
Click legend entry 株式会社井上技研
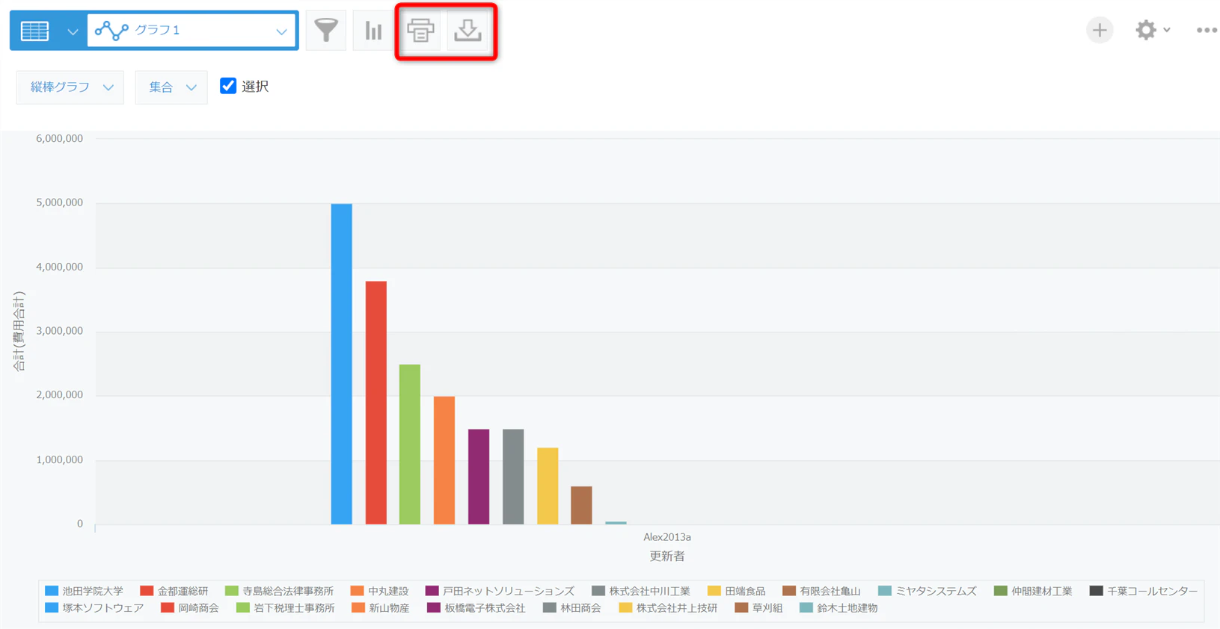[668, 608]
